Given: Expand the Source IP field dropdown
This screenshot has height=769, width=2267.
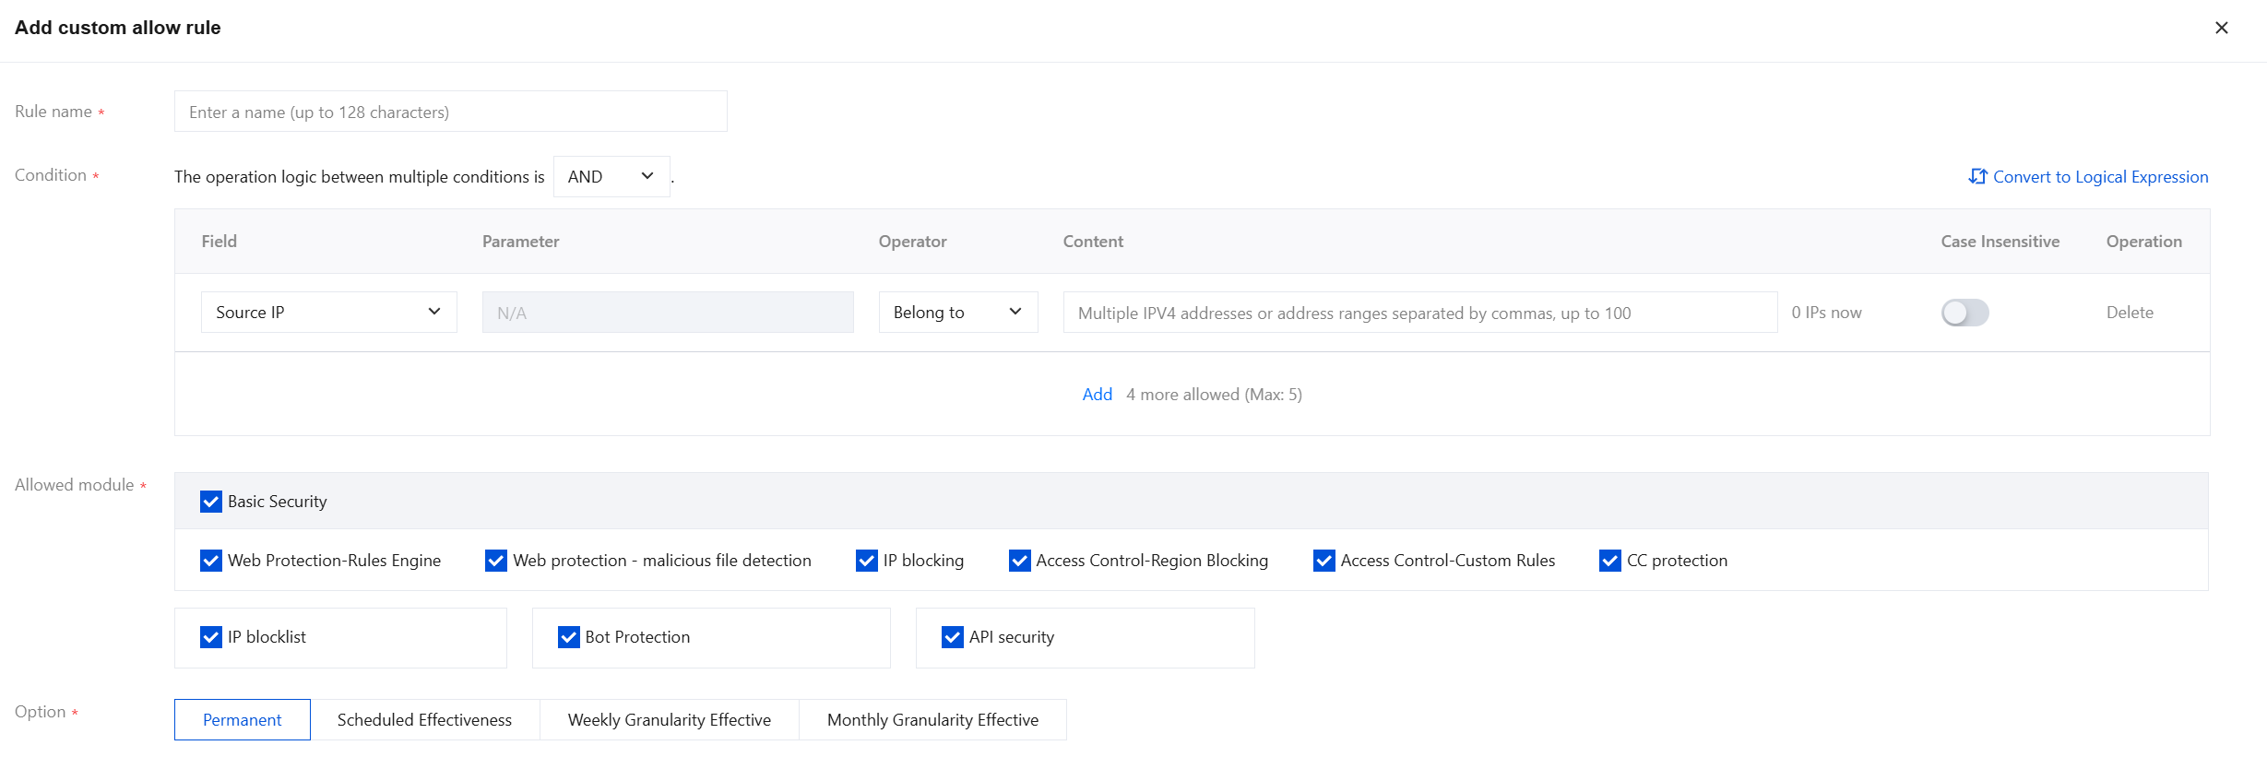Looking at the screenshot, I should [328, 313].
